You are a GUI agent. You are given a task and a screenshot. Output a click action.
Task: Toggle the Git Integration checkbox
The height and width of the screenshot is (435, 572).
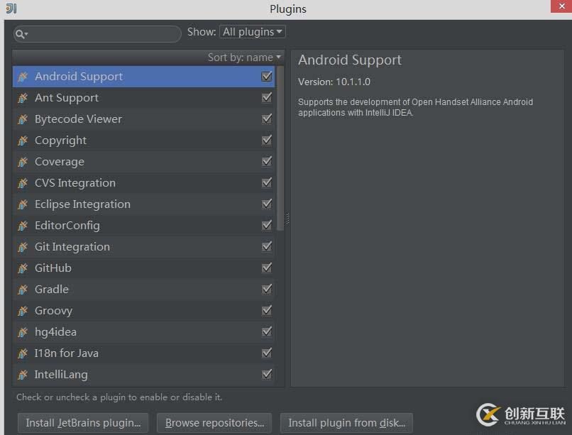(x=267, y=246)
